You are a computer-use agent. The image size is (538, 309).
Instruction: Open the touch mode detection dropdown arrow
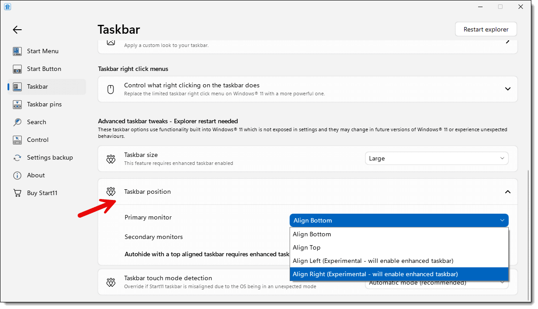click(502, 282)
